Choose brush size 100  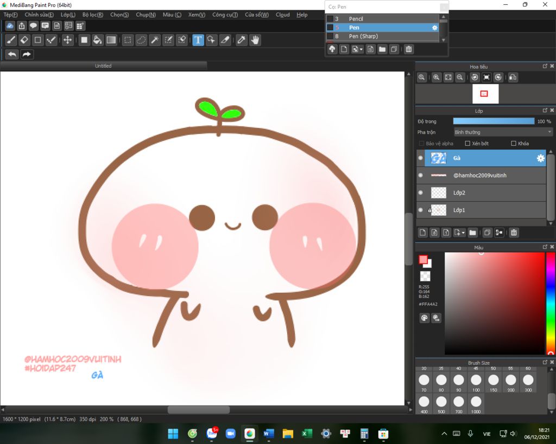pos(476,383)
